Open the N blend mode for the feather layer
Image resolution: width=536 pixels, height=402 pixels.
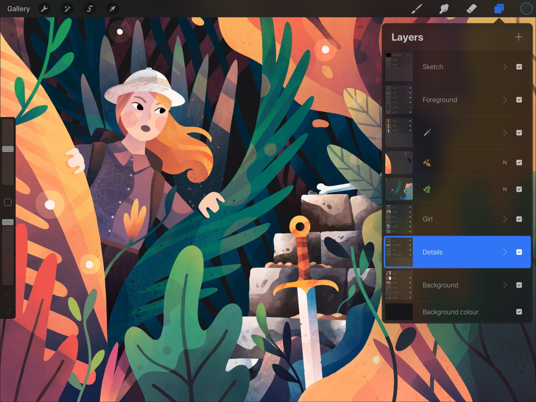tap(505, 189)
